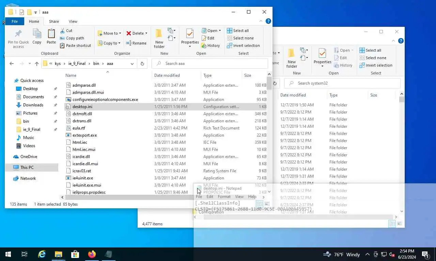Cut the selected desktop.ini file
Viewport: 436px width, 261px height.
[x=66, y=31]
